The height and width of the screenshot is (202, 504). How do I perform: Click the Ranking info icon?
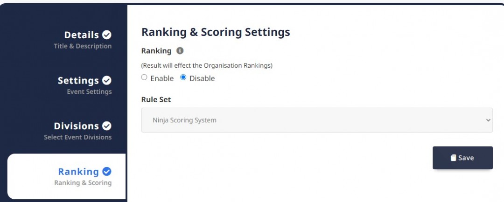pos(180,51)
